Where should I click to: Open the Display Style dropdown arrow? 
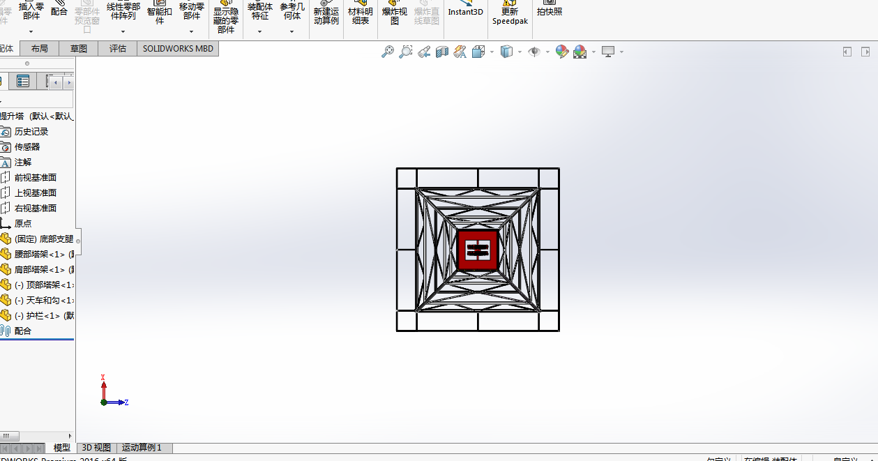point(520,52)
